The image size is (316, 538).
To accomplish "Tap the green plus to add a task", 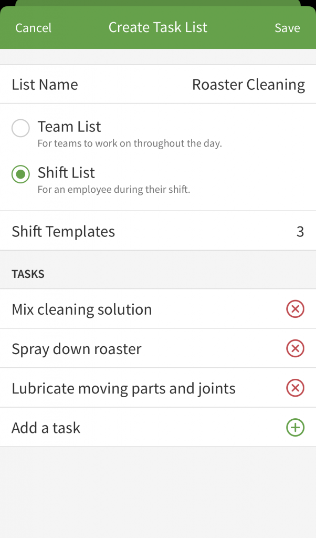I will click(x=296, y=427).
